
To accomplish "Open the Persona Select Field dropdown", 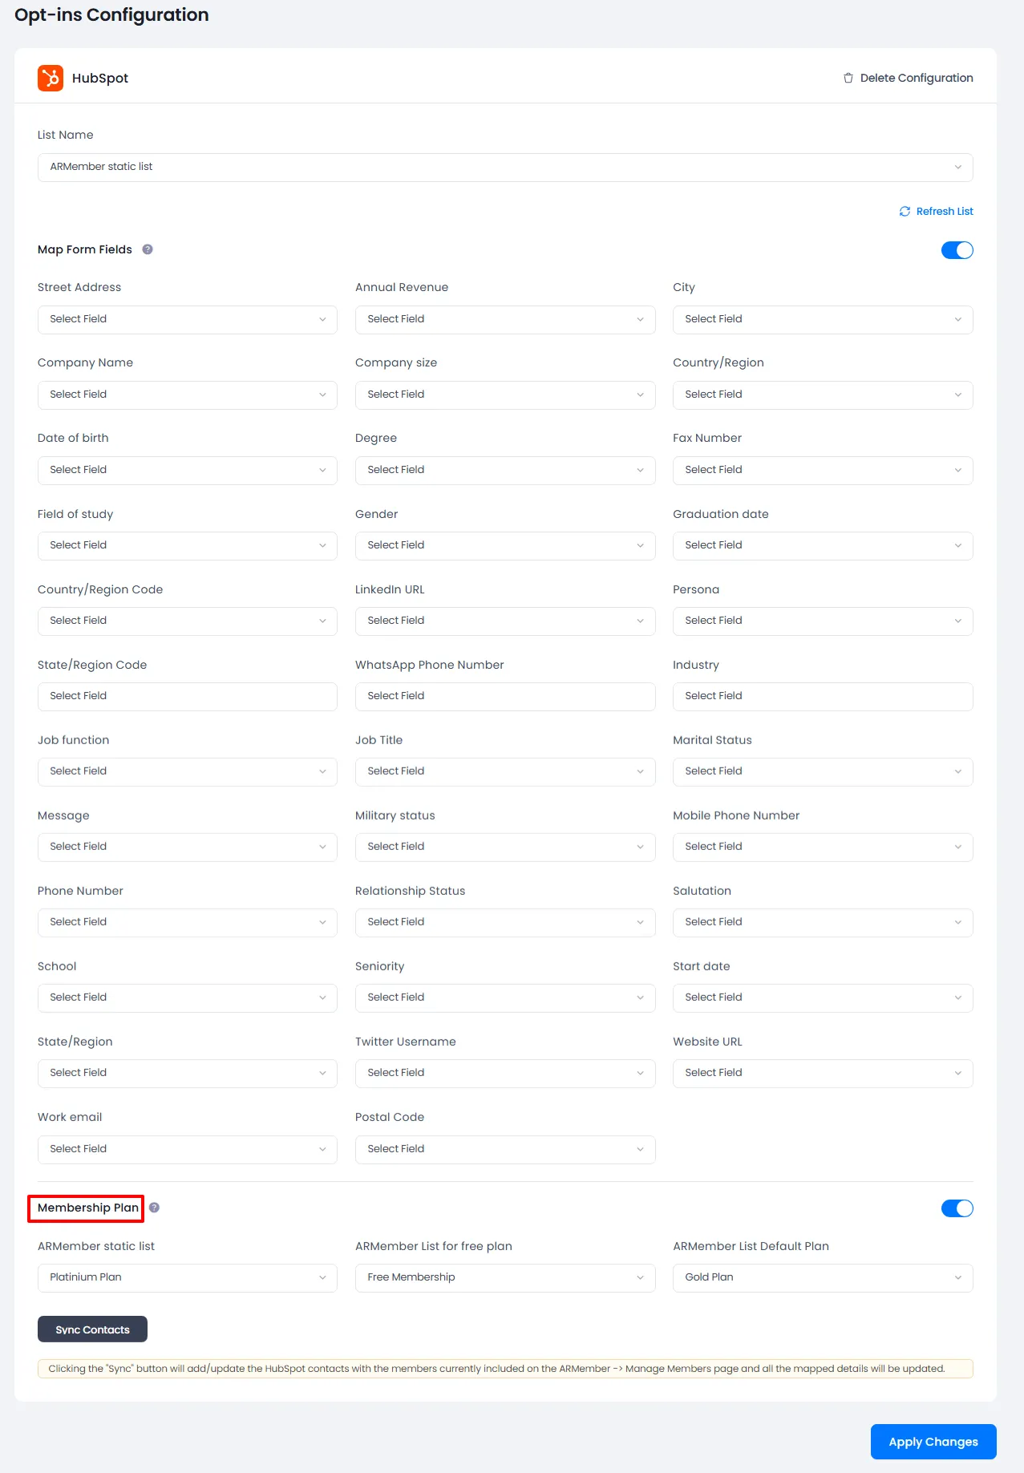I will click(822, 620).
